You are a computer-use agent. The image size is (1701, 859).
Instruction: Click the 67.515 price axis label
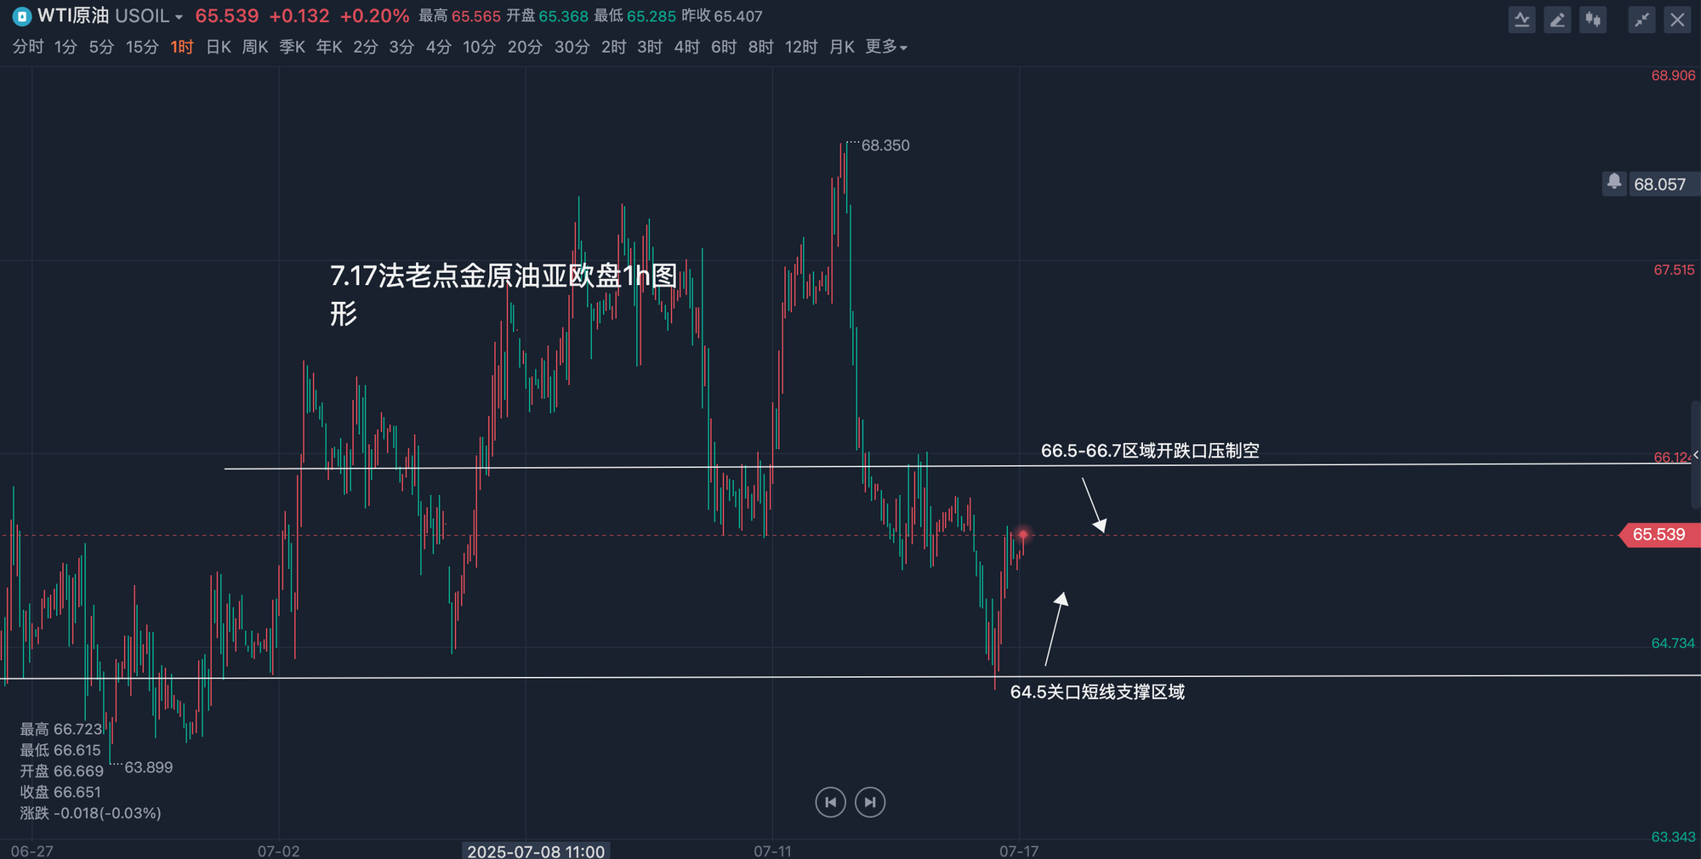(1674, 270)
